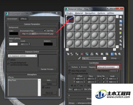Click Put Material to Scene icon
This screenshot has height=105, width=133.
click(x=72, y=54)
